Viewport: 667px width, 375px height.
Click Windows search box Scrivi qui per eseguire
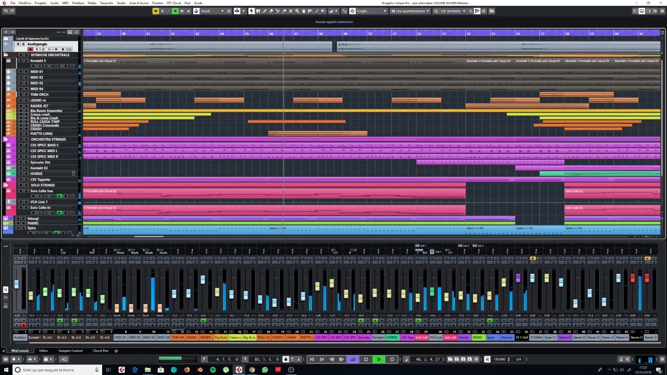pyautogui.click(x=57, y=370)
